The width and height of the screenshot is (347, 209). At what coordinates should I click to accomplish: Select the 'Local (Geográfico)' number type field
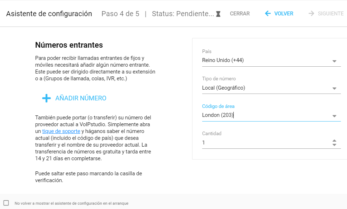pos(265,88)
